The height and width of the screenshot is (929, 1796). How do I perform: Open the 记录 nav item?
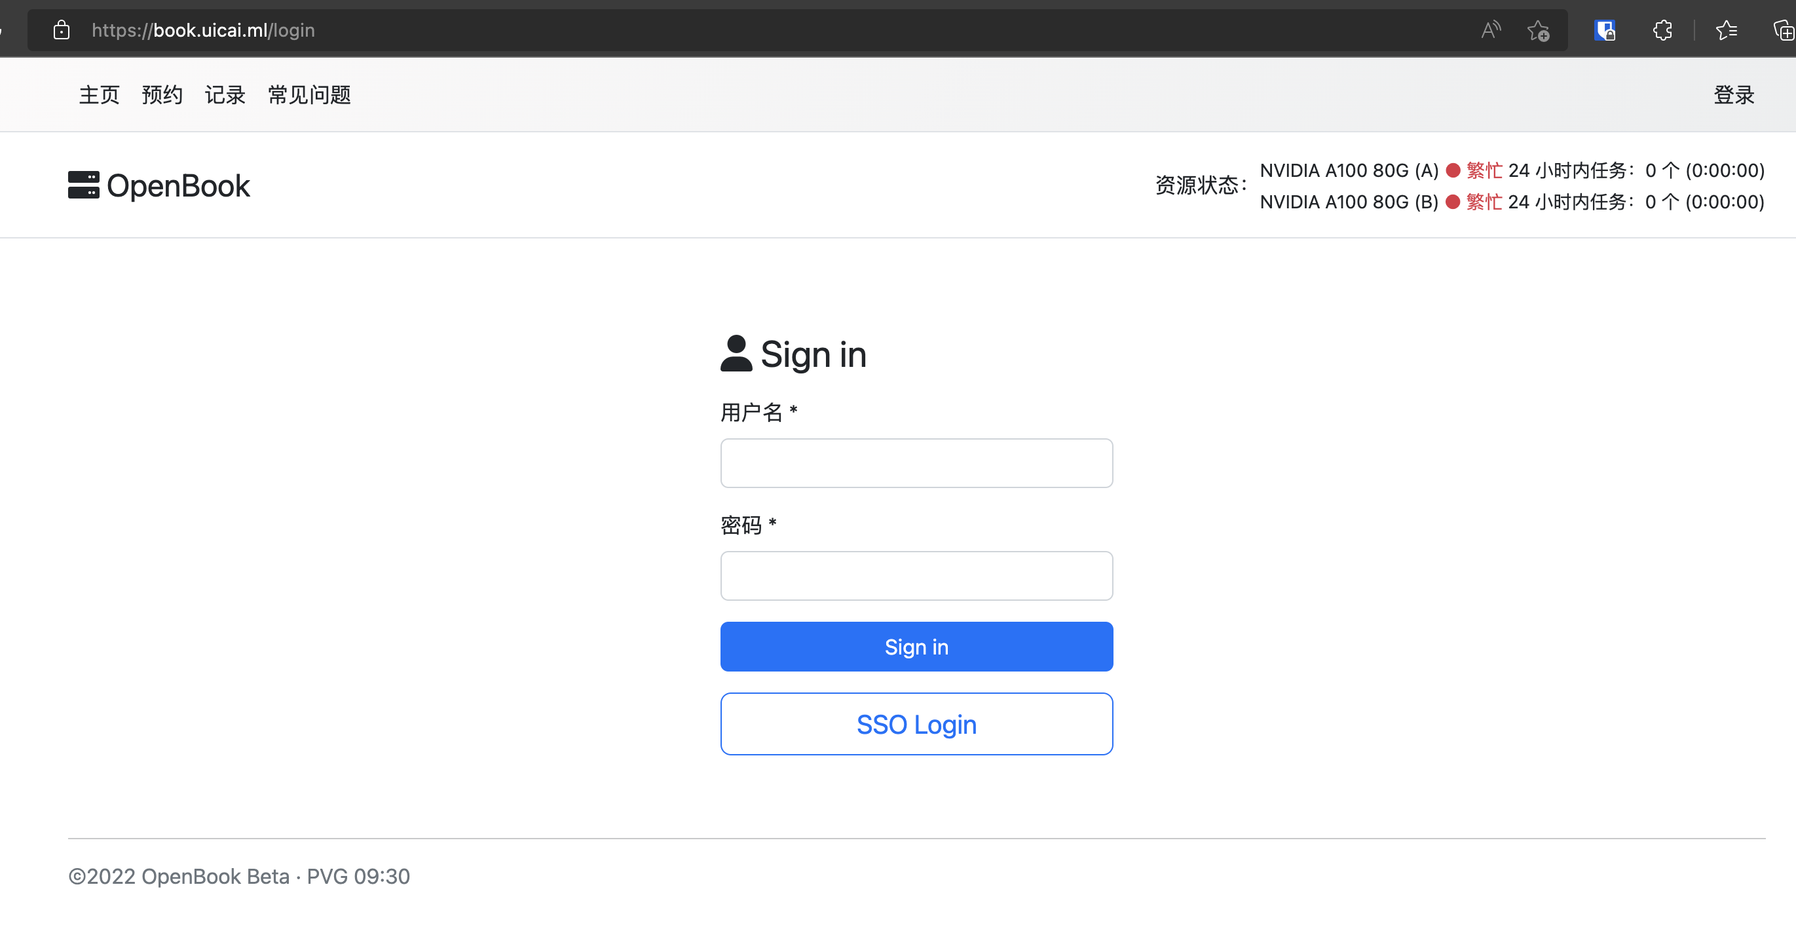coord(225,94)
